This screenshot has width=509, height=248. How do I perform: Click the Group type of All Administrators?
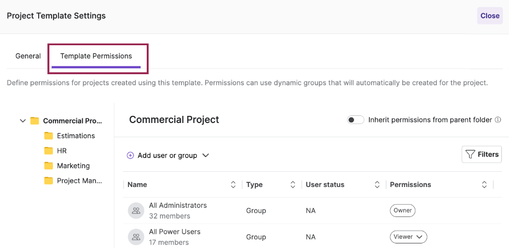coord(256,211)
